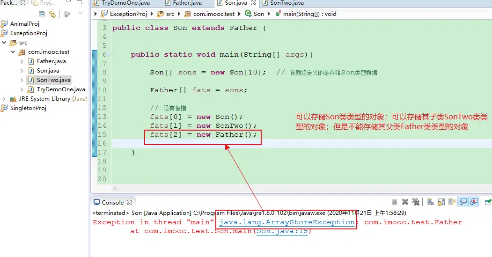Click line number 15 in editor gutter

[103, 134]
